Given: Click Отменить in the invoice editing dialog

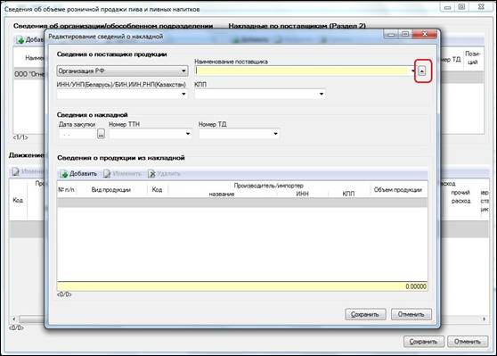Looking at the screenshot, I should (x=411, y=314).
